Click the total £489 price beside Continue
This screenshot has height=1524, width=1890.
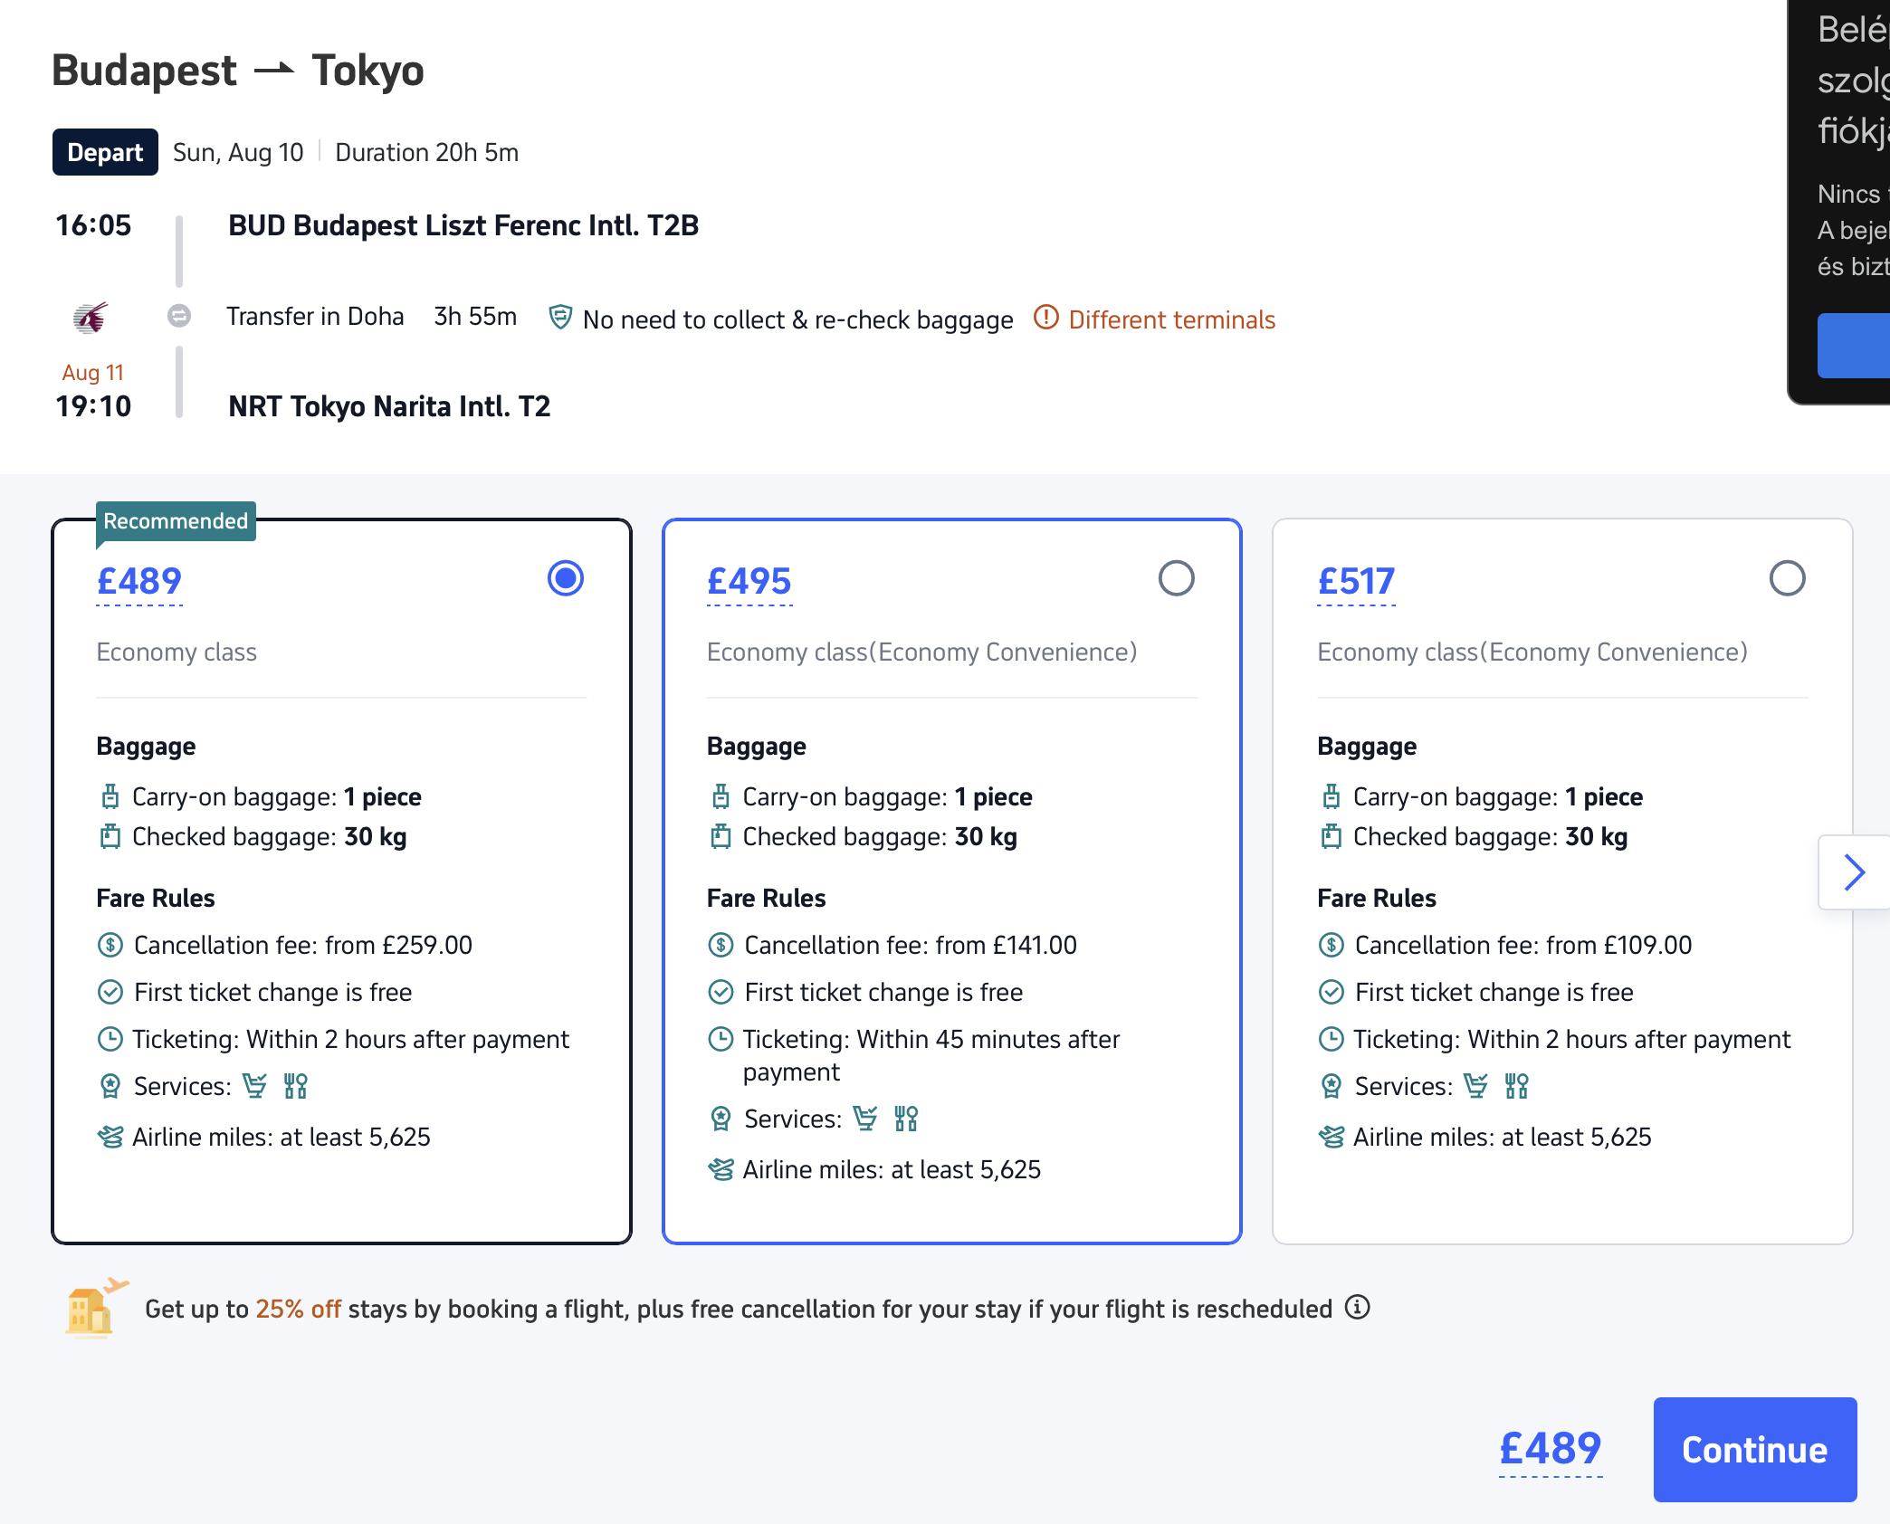pyautogui.click(x=1551, y=1449)
